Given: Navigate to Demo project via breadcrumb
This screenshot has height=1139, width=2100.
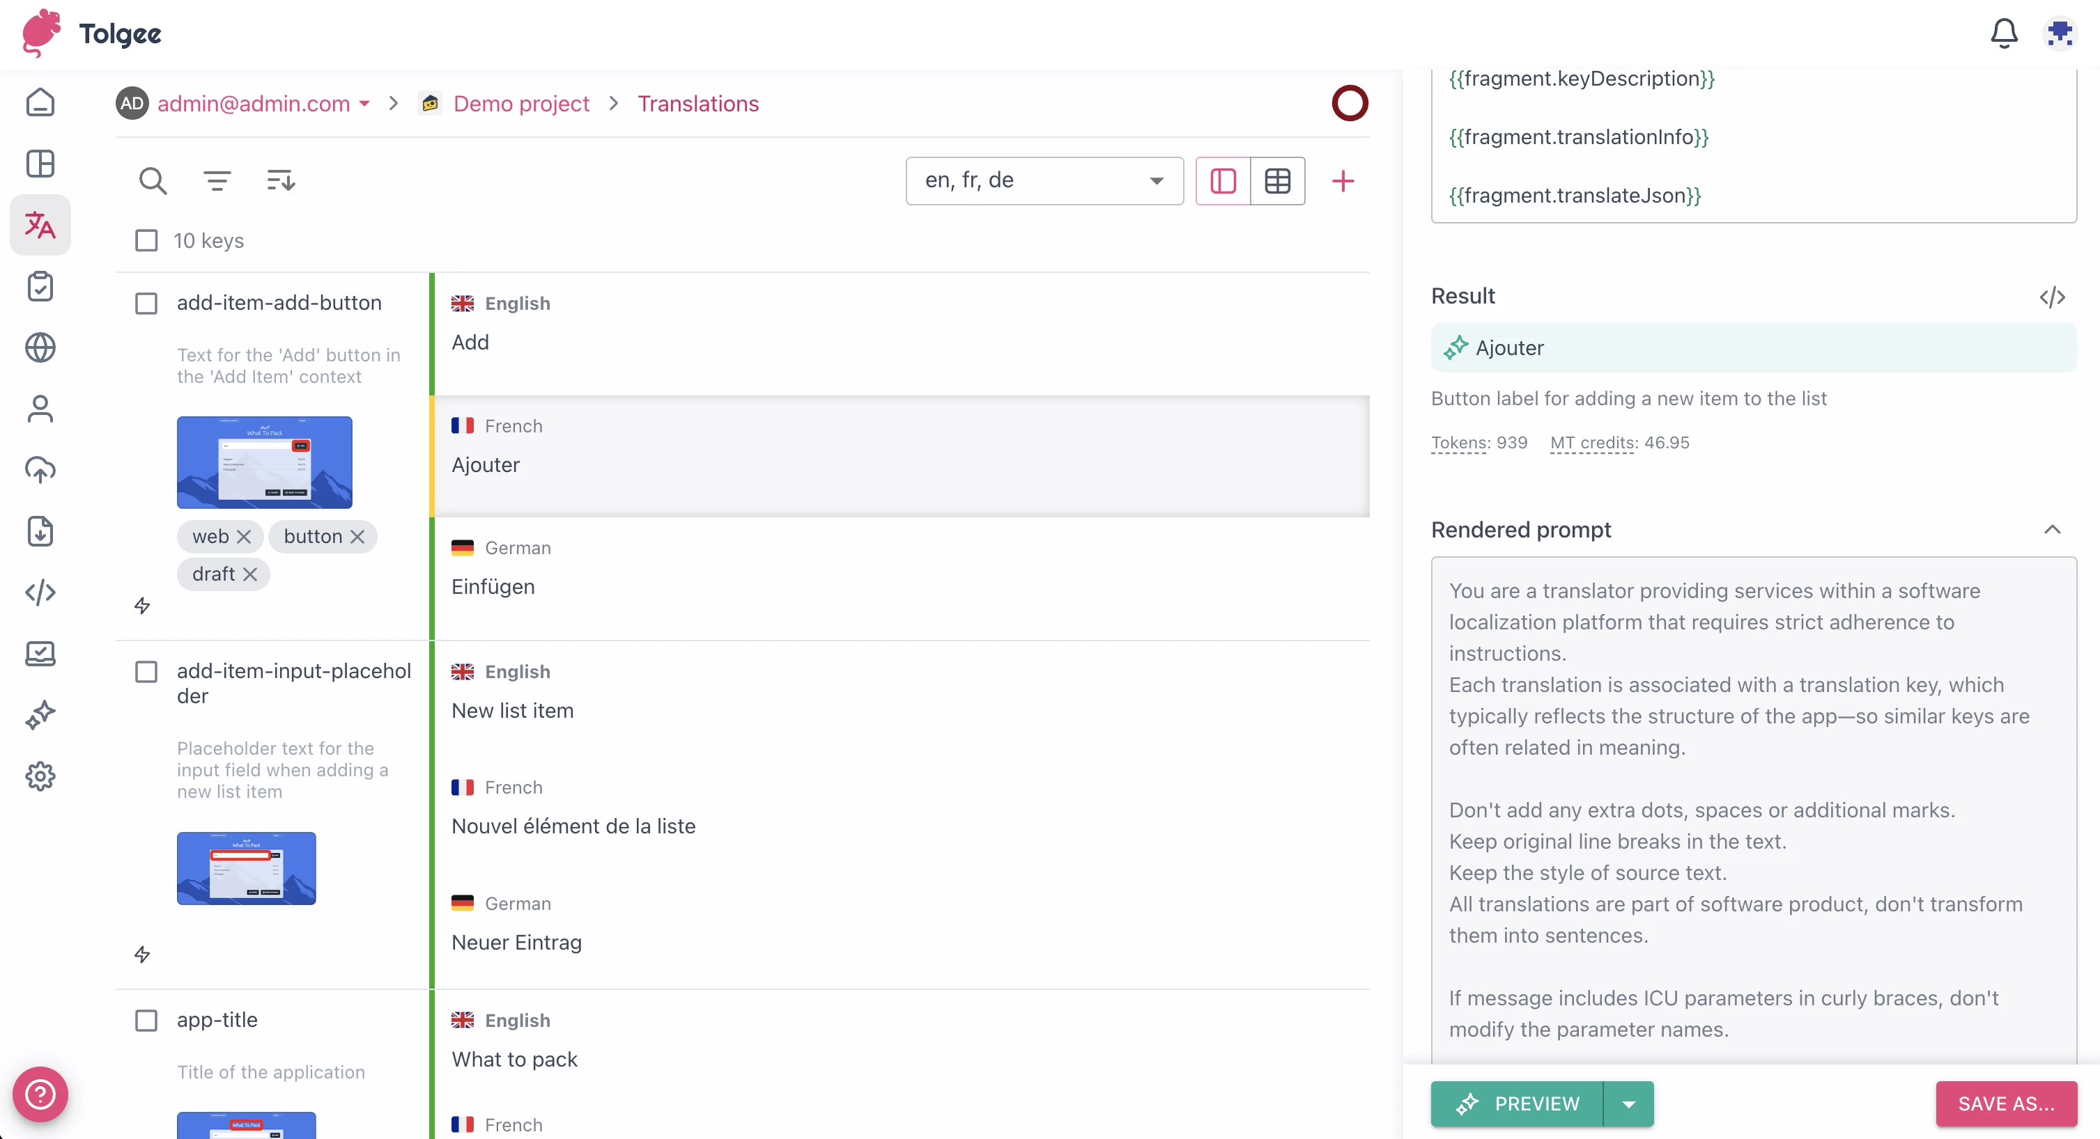Looking at the screenshot, I should click(x=522, y=104).
